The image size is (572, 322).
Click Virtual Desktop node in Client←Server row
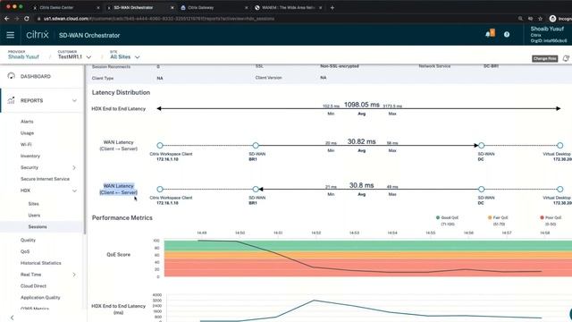tap(560, 189)
